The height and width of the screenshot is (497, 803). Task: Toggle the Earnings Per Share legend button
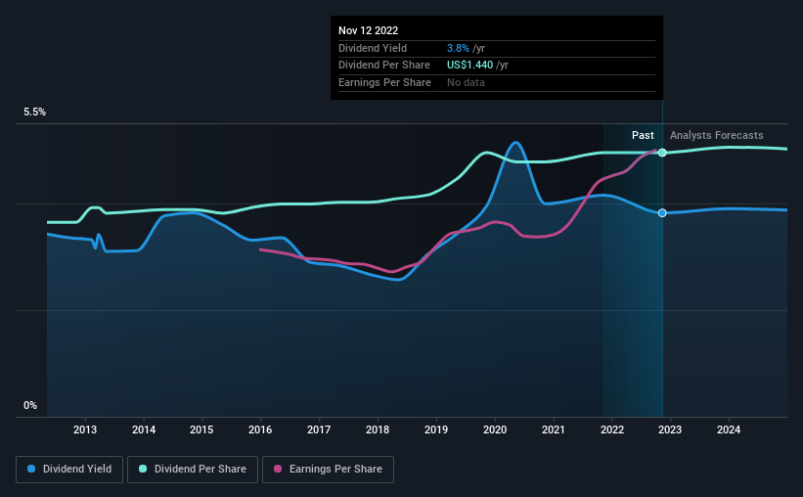(x=329, y=470)
